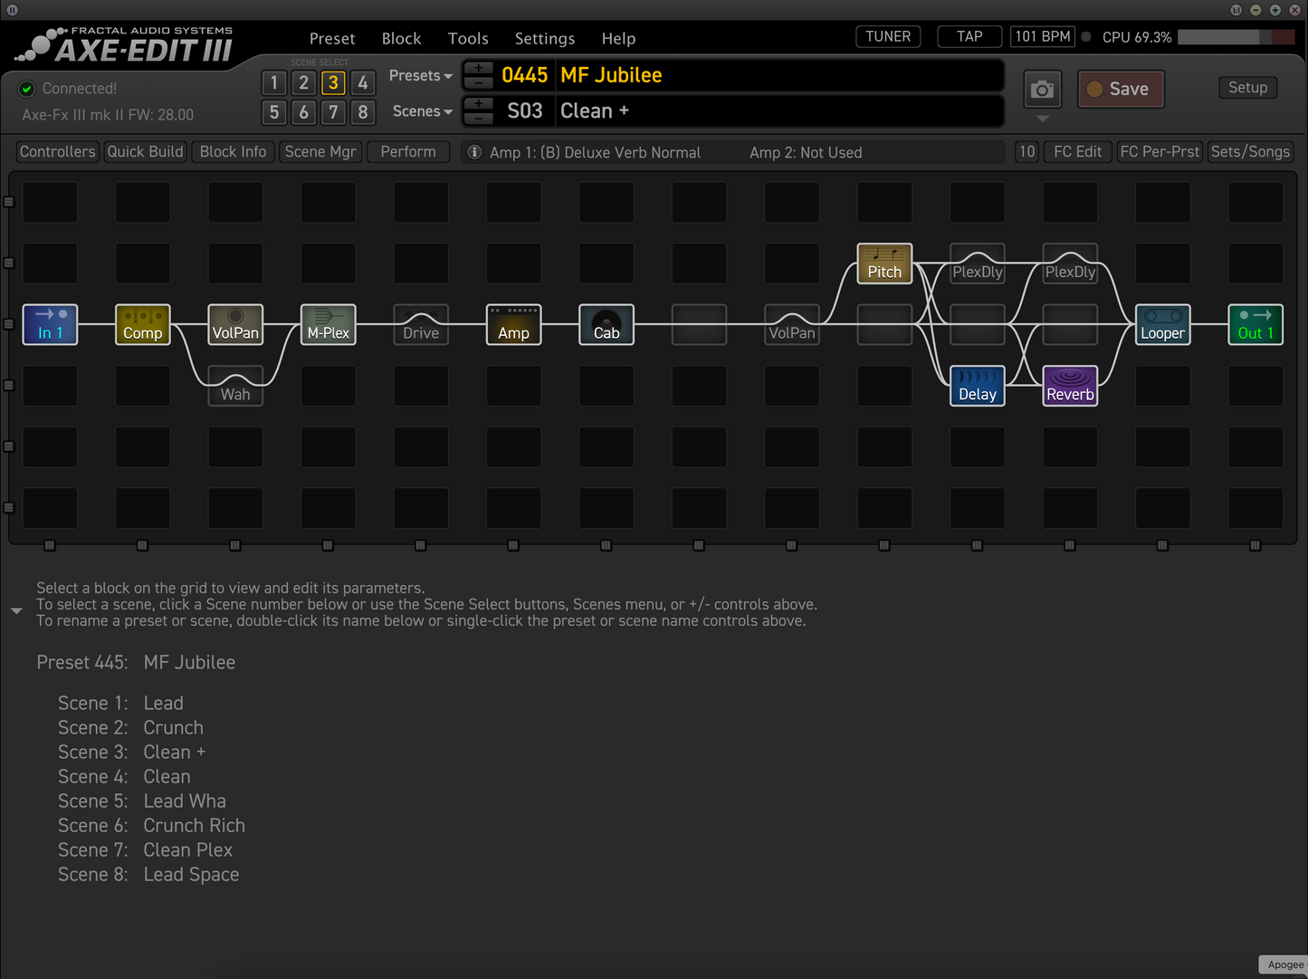Open the Scenes dropdown

tap(422, 111)
